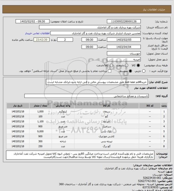
Task: Click the unit شاخه in the تیرچه بتنی row
Action: pyautogui.click(x=63, y=141)
